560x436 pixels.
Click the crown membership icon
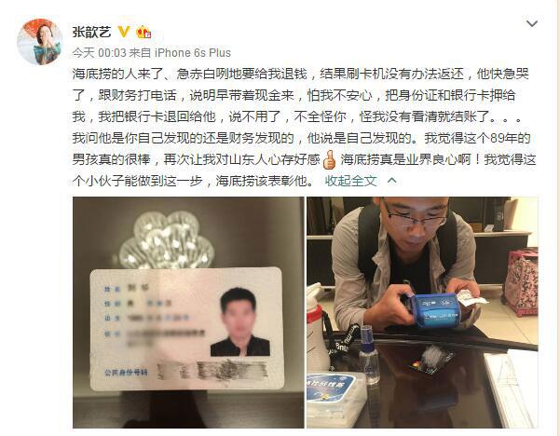click(x=143, y=32)
